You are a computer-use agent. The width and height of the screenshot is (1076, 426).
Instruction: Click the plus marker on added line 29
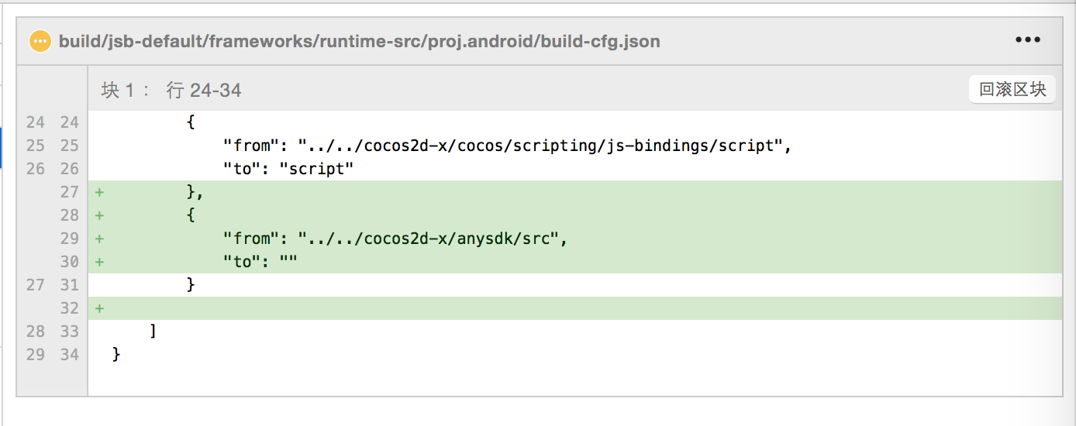pos(99,239)
